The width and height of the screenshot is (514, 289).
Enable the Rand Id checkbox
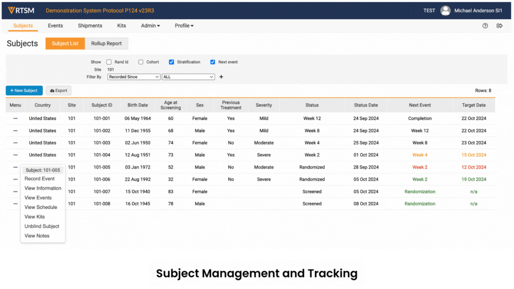point(109,62)
